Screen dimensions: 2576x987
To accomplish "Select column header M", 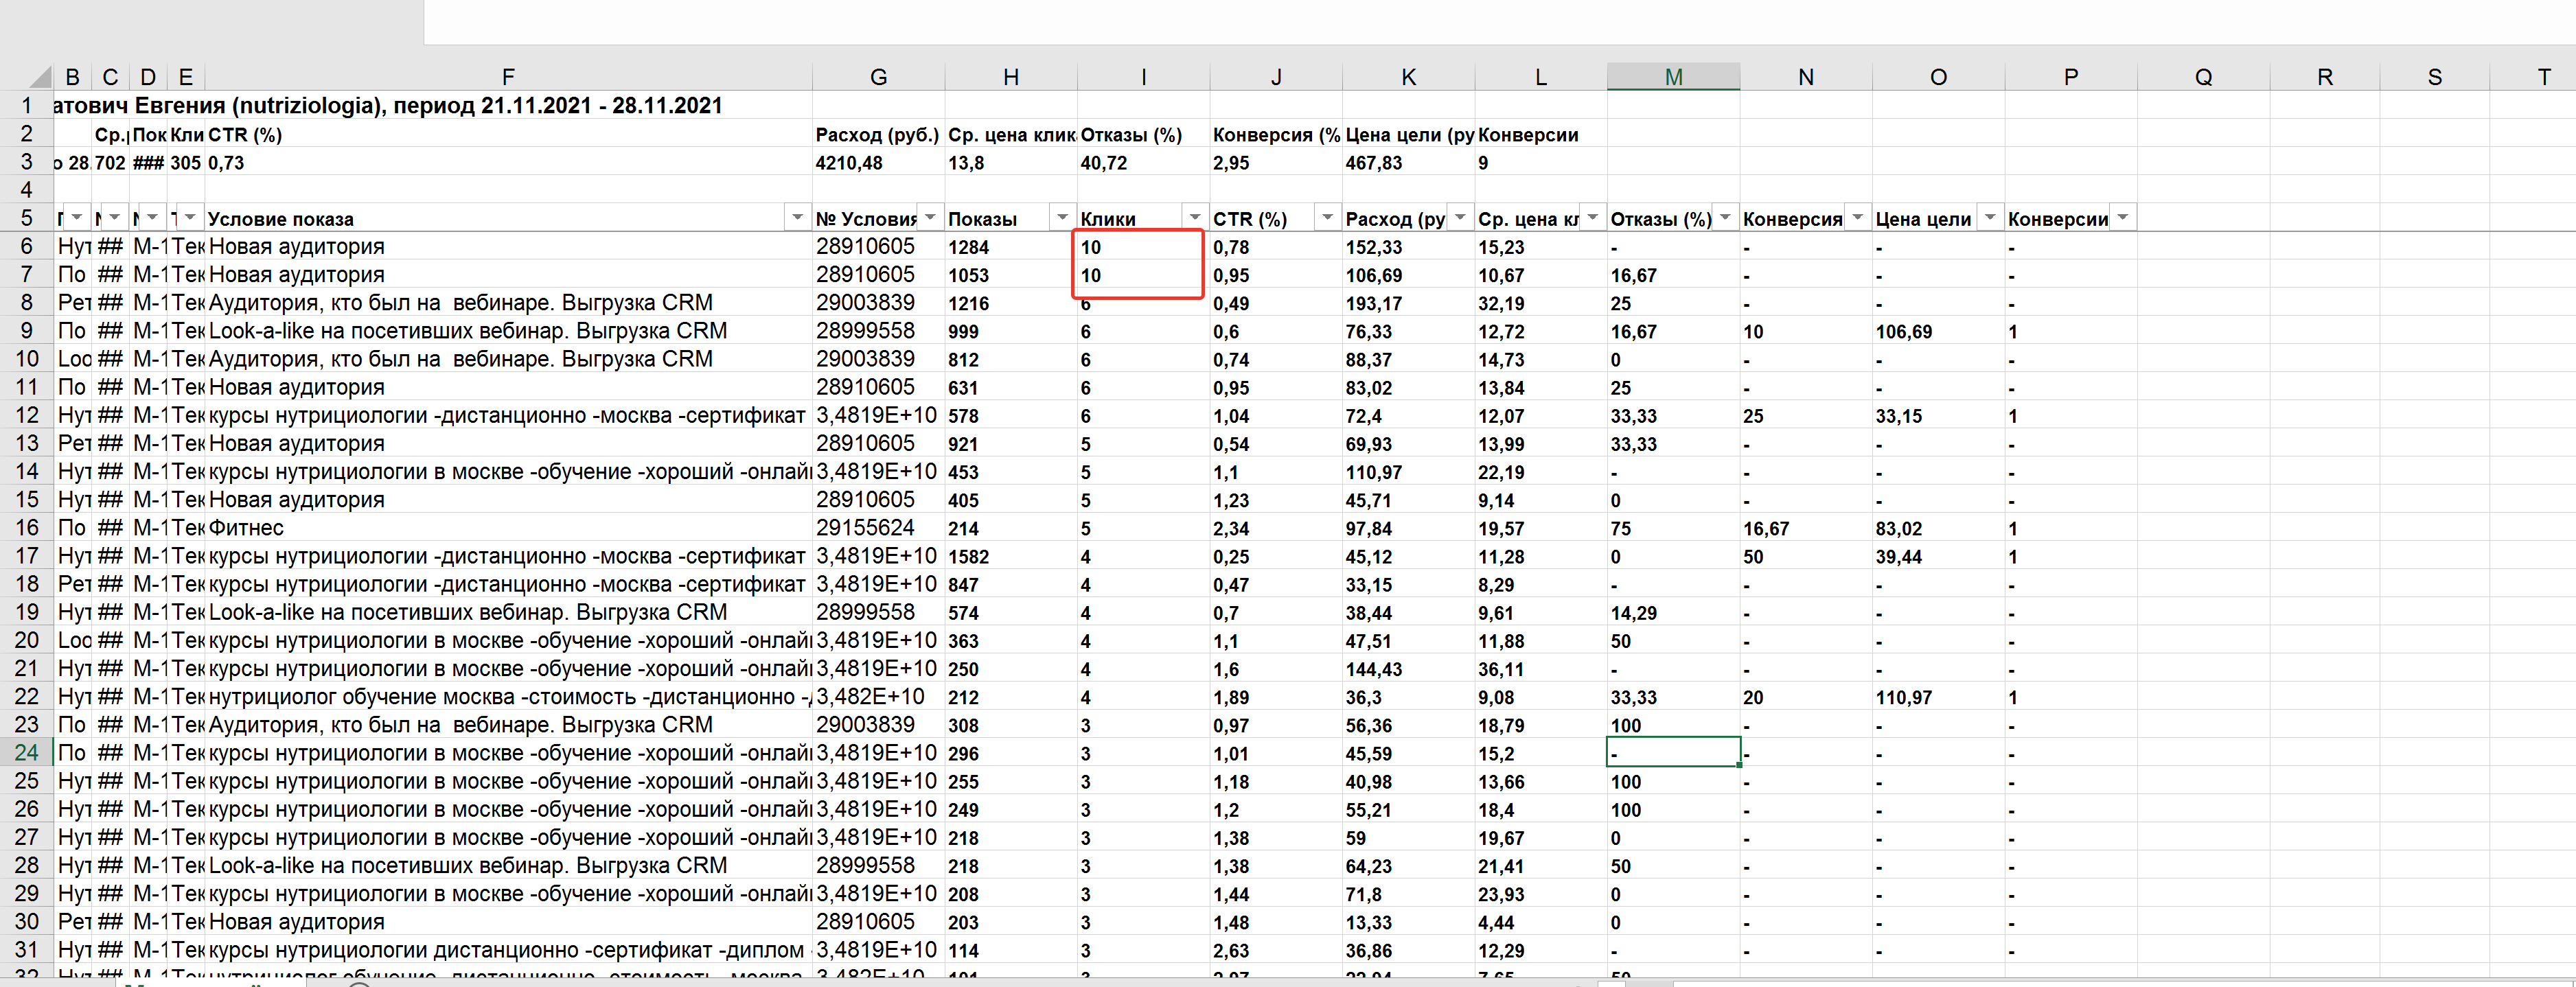I will click(1673, 77).
